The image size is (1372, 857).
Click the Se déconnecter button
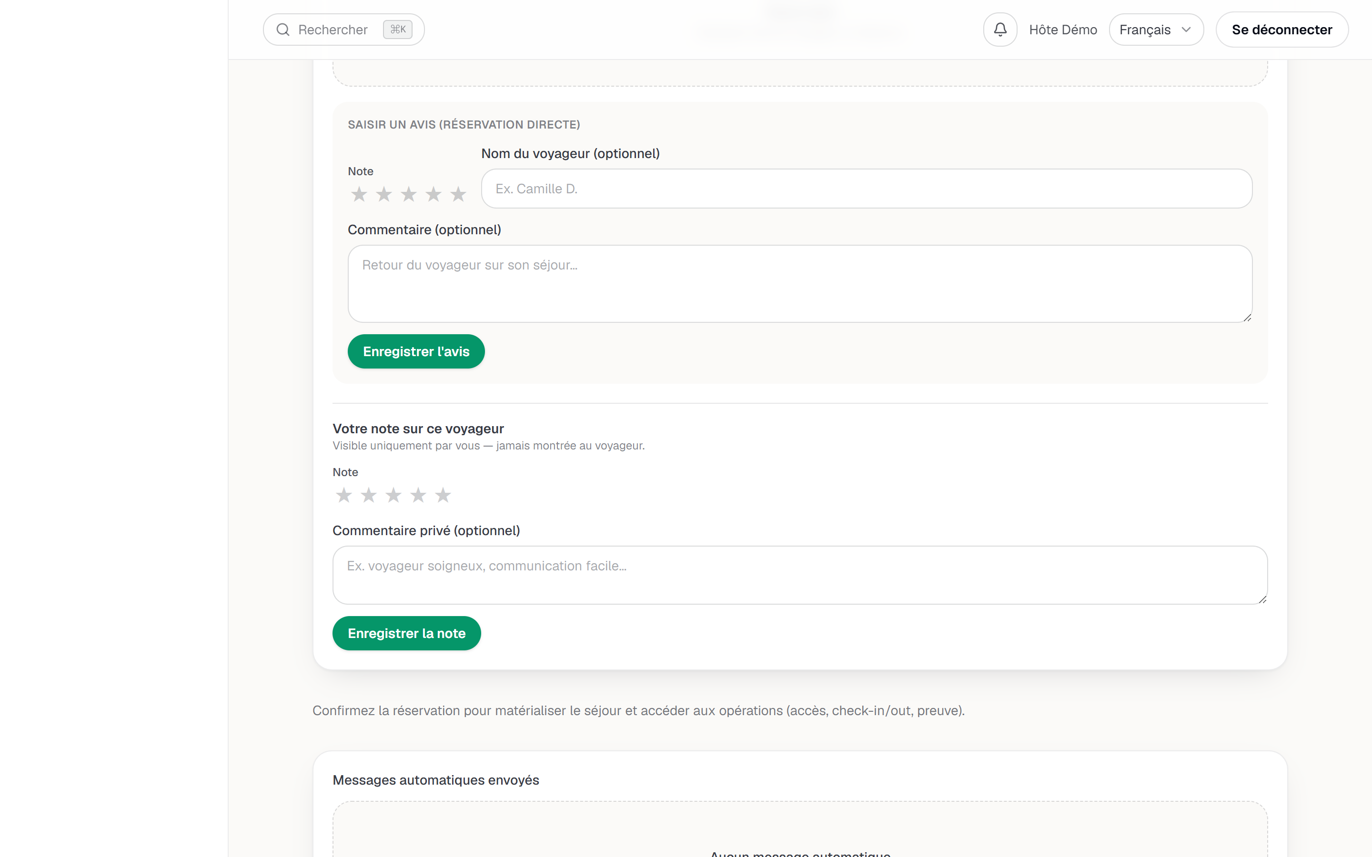click(x=1282, y=30)
